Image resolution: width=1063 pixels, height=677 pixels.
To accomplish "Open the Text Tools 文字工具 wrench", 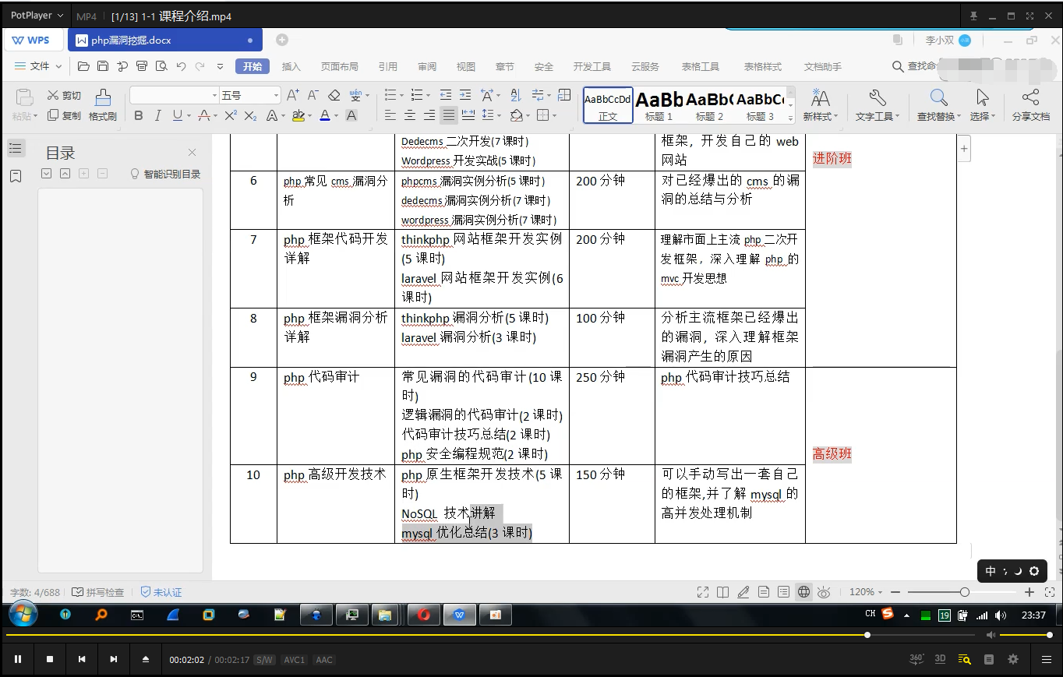I will coord(877,104).
